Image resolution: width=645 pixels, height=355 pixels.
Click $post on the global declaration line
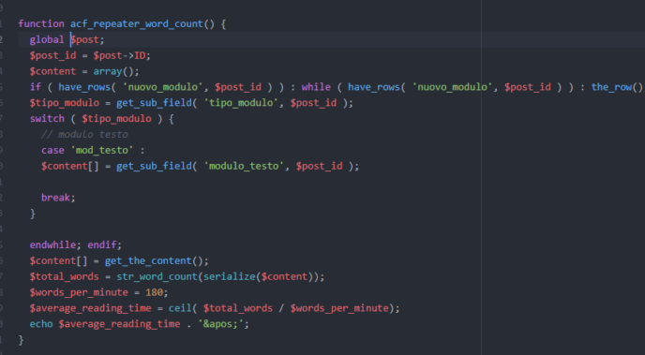[85, 40]
